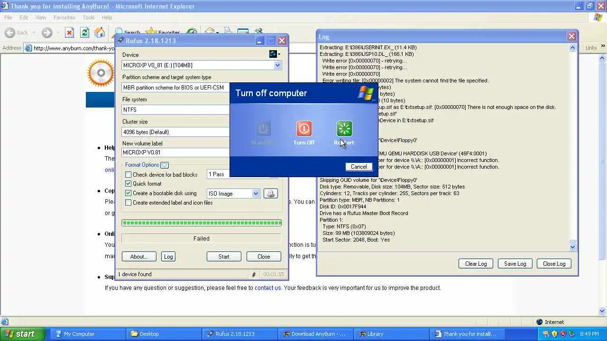Click the Internet zone globe in status bar

point(540,322)
